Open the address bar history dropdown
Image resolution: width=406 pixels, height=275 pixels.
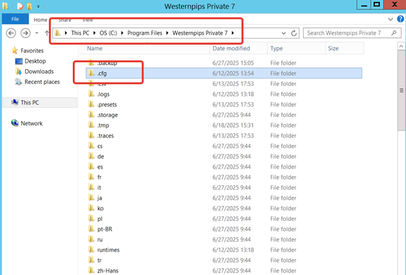284,33
